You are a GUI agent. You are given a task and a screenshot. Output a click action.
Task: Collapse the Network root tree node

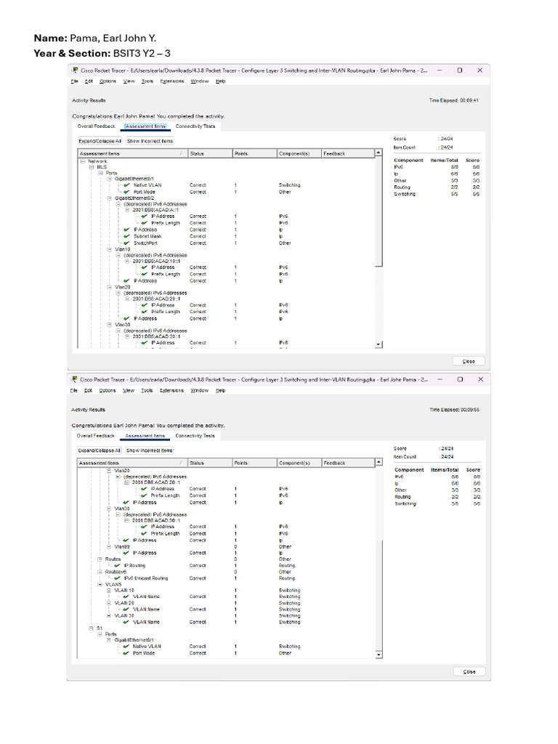82,161
